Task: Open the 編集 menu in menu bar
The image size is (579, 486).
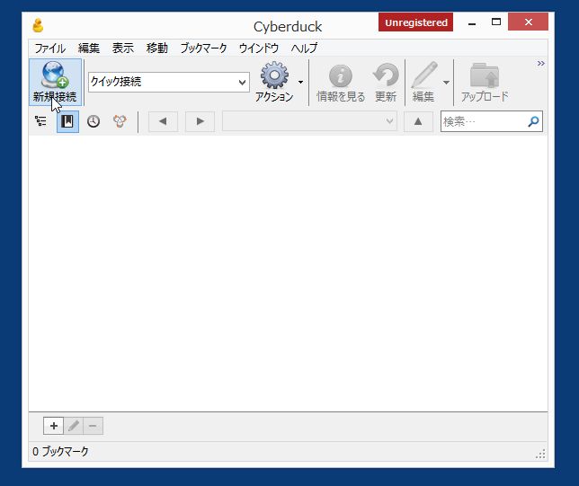Action: 89,48
